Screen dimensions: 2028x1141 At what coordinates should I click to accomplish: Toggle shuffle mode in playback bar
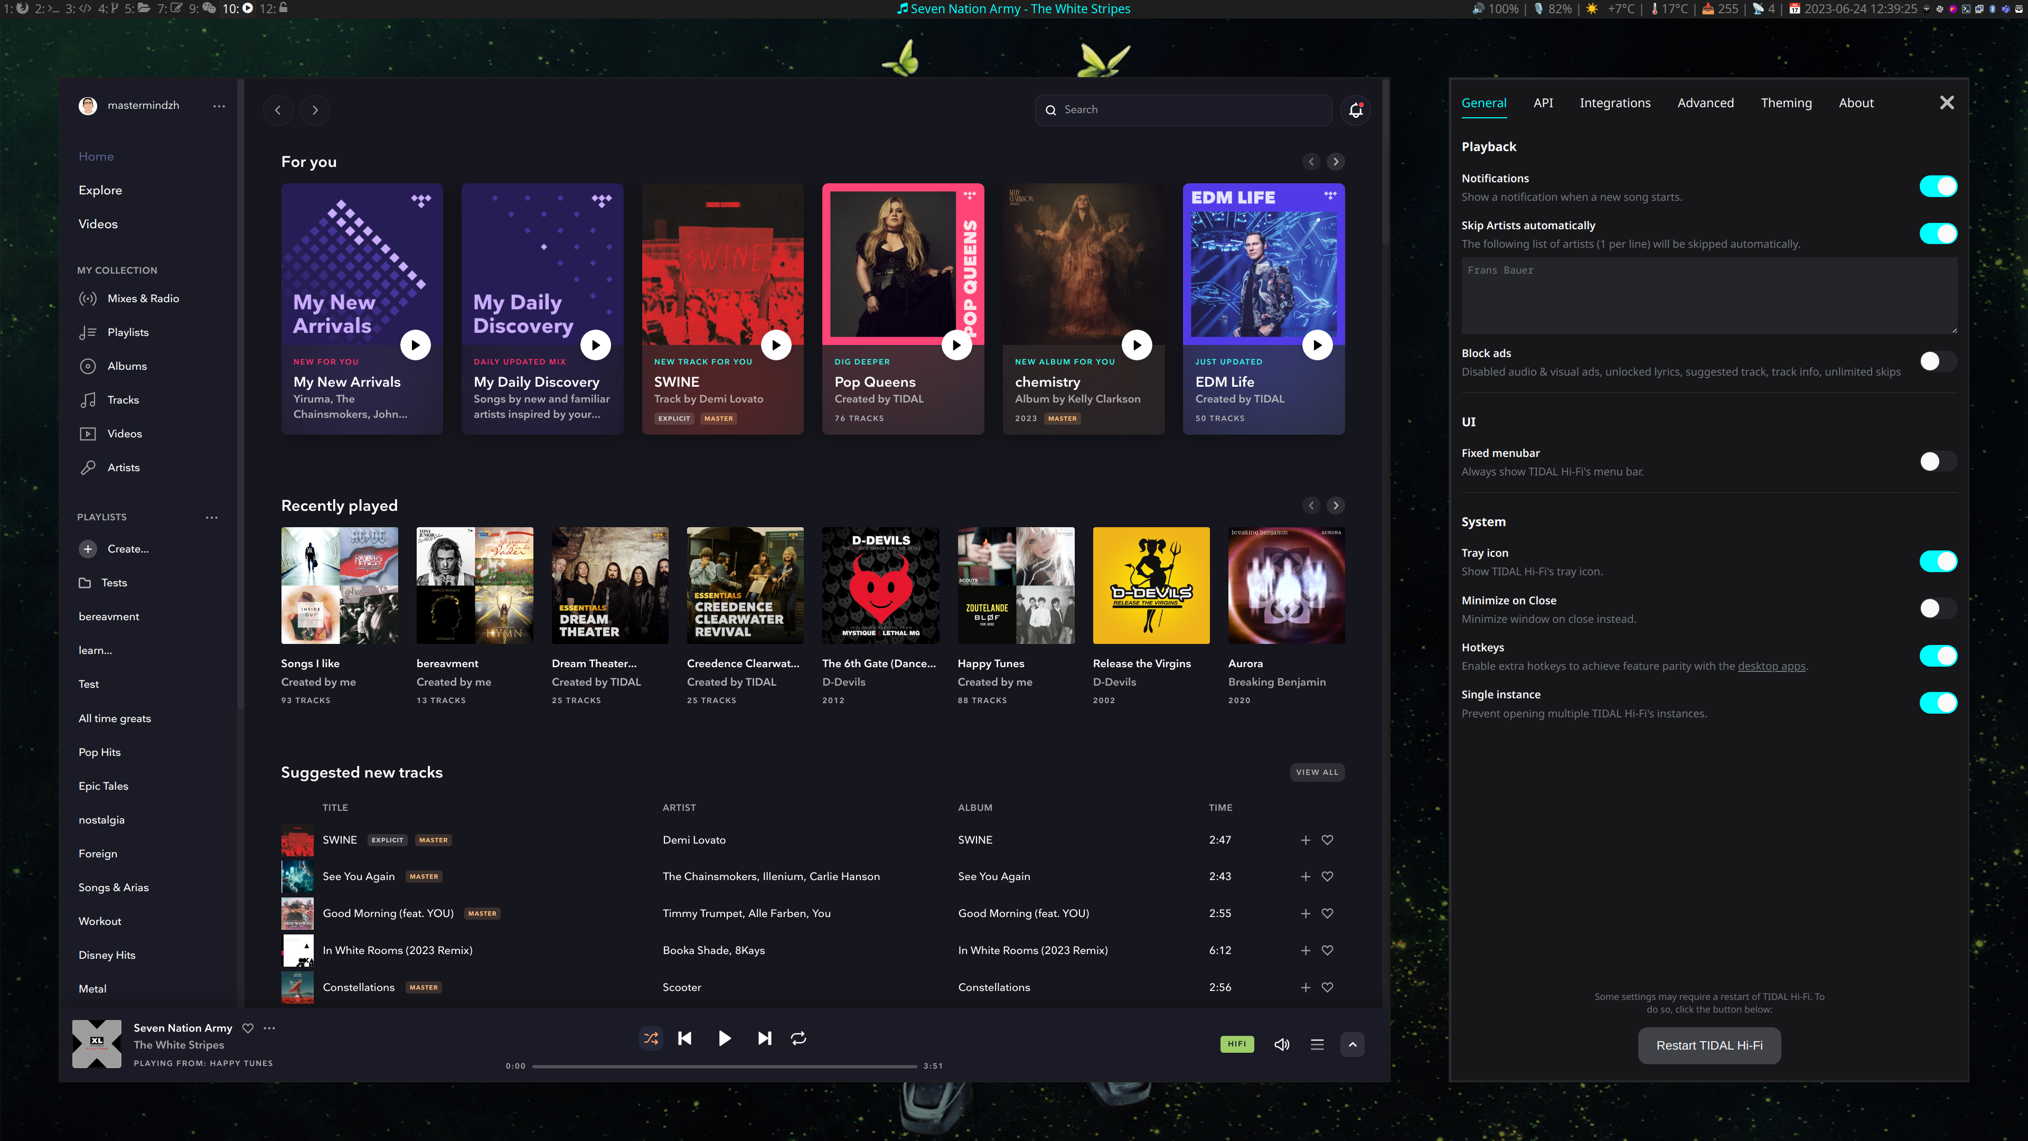coord(651,1038)
